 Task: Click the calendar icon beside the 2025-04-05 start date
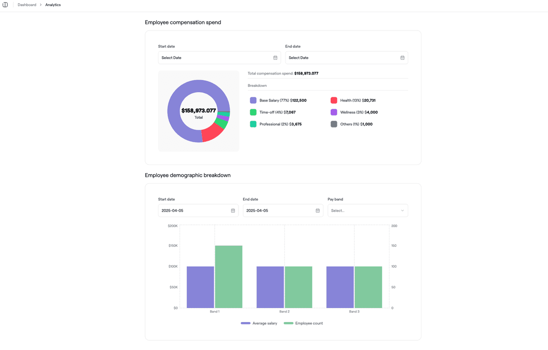pyautogui.click(x=232, y=210)
